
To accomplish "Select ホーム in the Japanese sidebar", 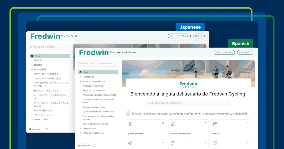I will click(50, 56).
